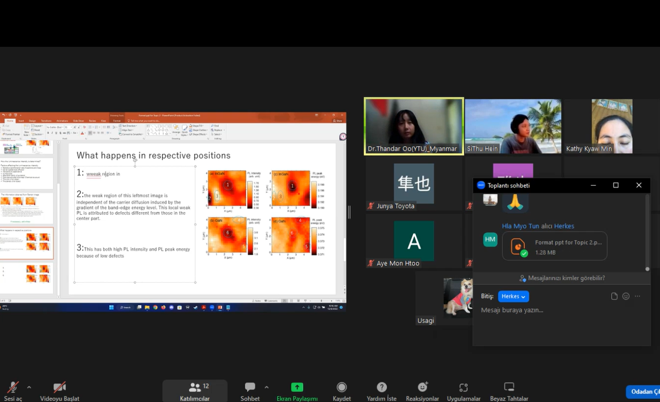The width and height of the screenshot is (660, 402).
Task: Expand the chat options arrow beside Sohbet
Action: (x=267, y=387)
